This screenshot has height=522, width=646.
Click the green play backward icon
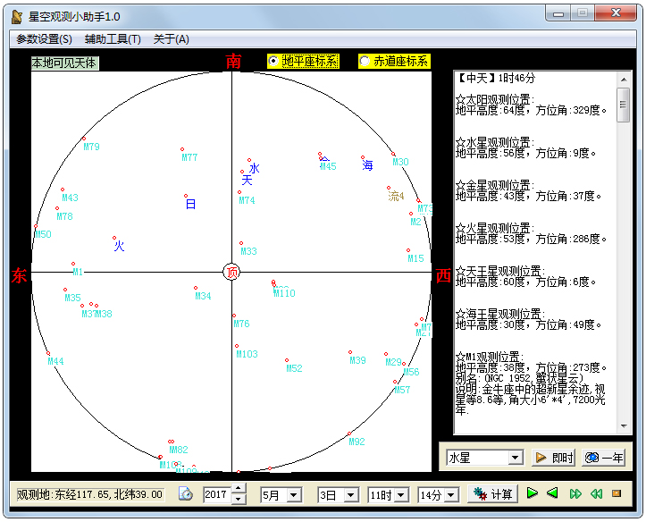point(553,493)
